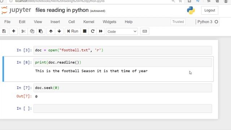231x130 pixels.
Task: Click the In [3] prompt label
Action: click(x=24, y=50)
